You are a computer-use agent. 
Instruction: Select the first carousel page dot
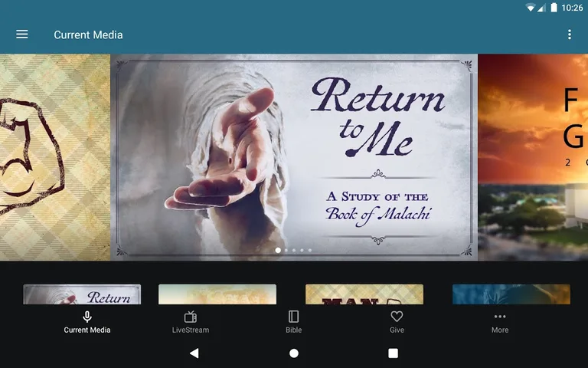pyautogui.click(x=278, y=250)
